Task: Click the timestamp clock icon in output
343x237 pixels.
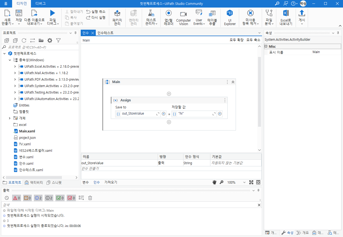Action: [7, 198]
